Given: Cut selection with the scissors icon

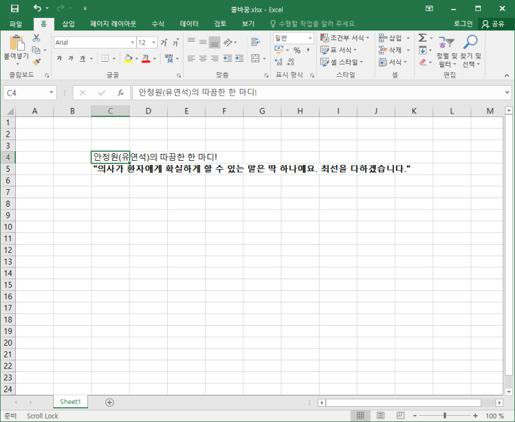Looking at the screenshot, I should pyautogui.click(x=36, y=38).
